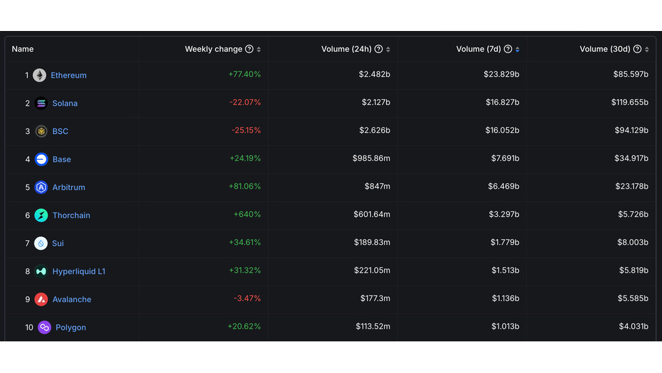The height and width of the screenshot is (373, 662).
Task: Click the Sui chain logo icon
Action: click(41, 243)
